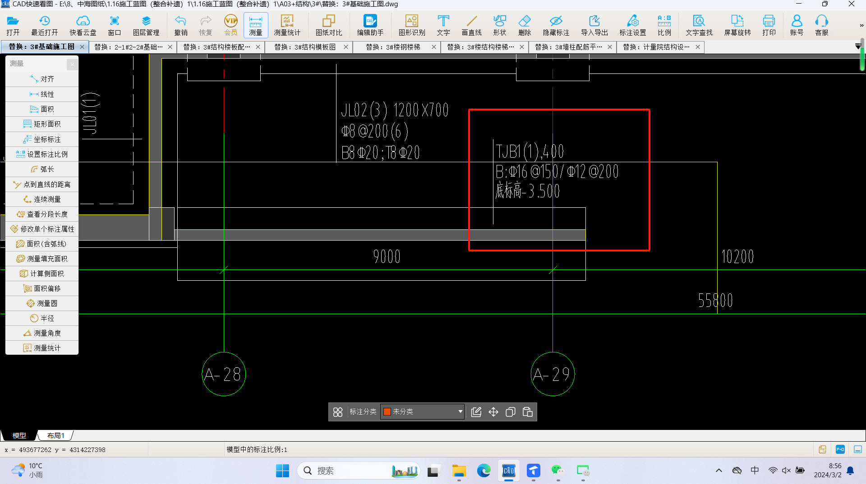Choose 半径 radius measurement
Screen dimensions: 866x484
tap(42, 318)
